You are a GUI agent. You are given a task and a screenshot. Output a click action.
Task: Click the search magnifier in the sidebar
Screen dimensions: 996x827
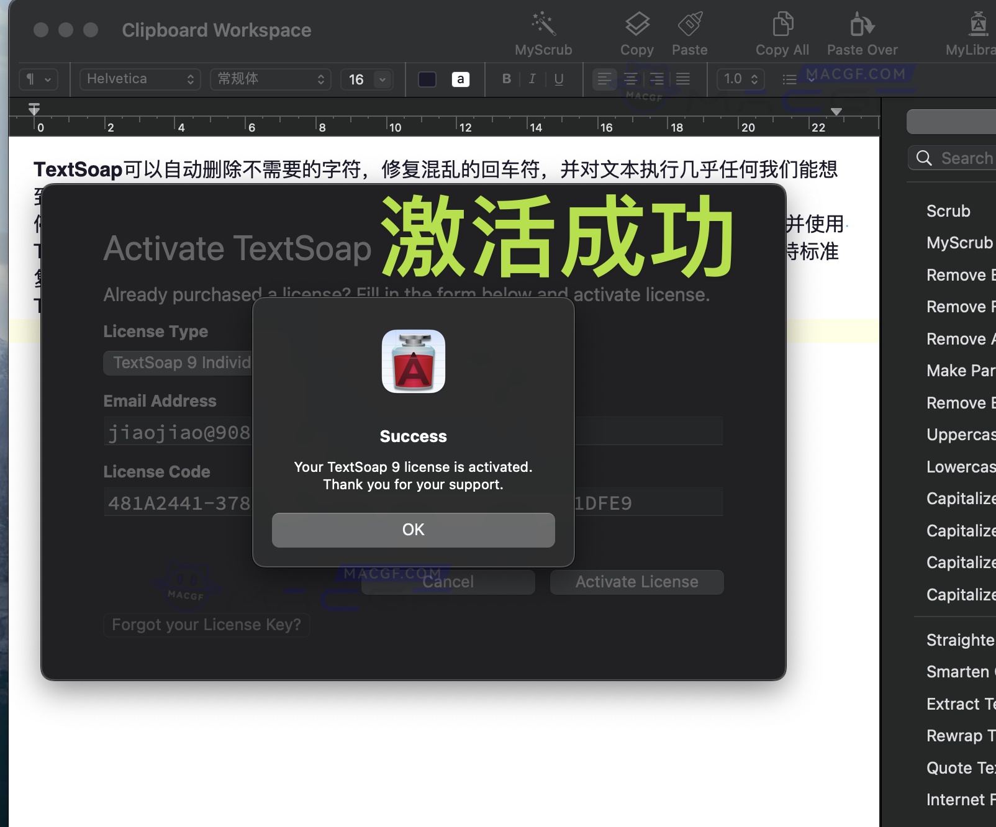pyautogui.click(x=925, y=158)
